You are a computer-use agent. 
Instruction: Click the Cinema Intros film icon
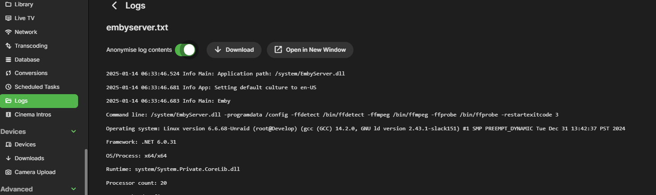click(x=8, y=115)
